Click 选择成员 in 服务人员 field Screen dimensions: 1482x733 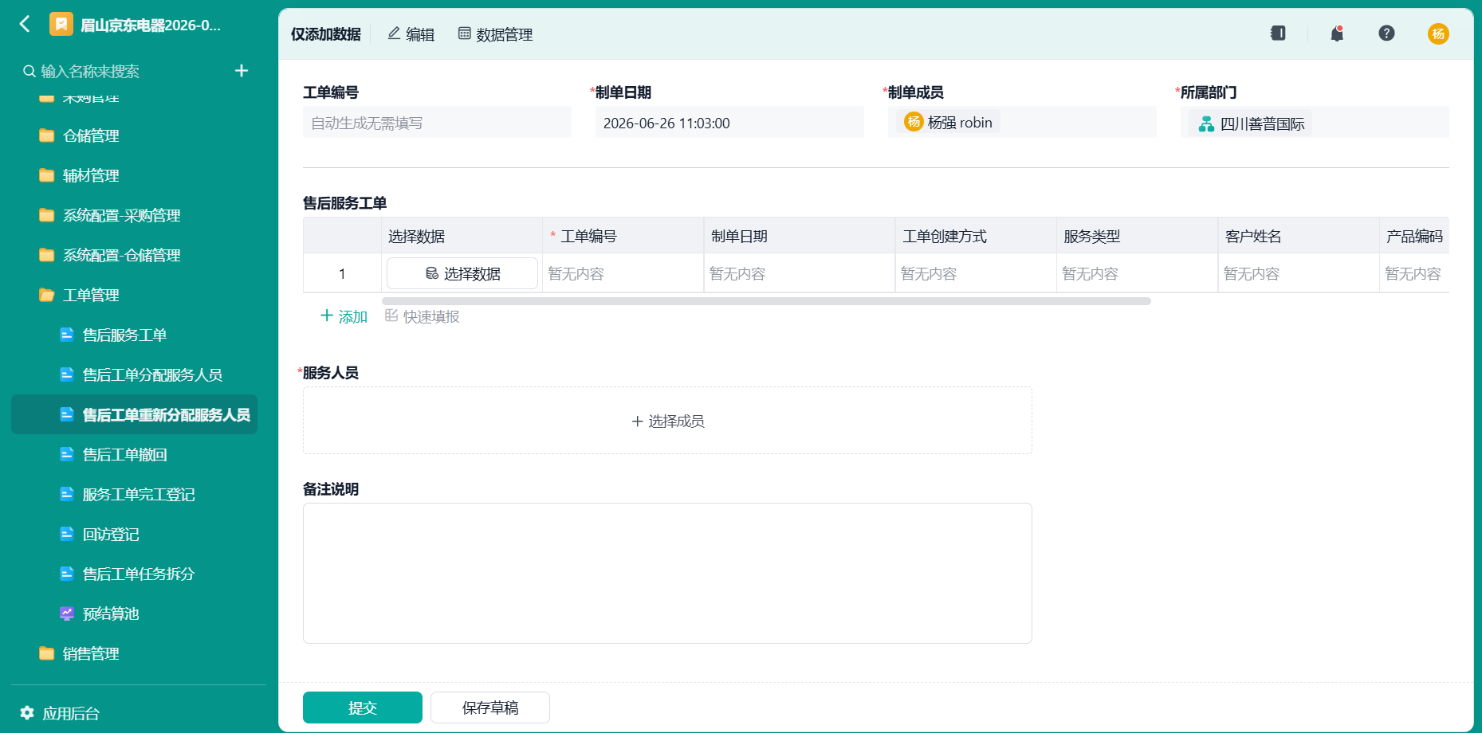click(x=667, y=421)
